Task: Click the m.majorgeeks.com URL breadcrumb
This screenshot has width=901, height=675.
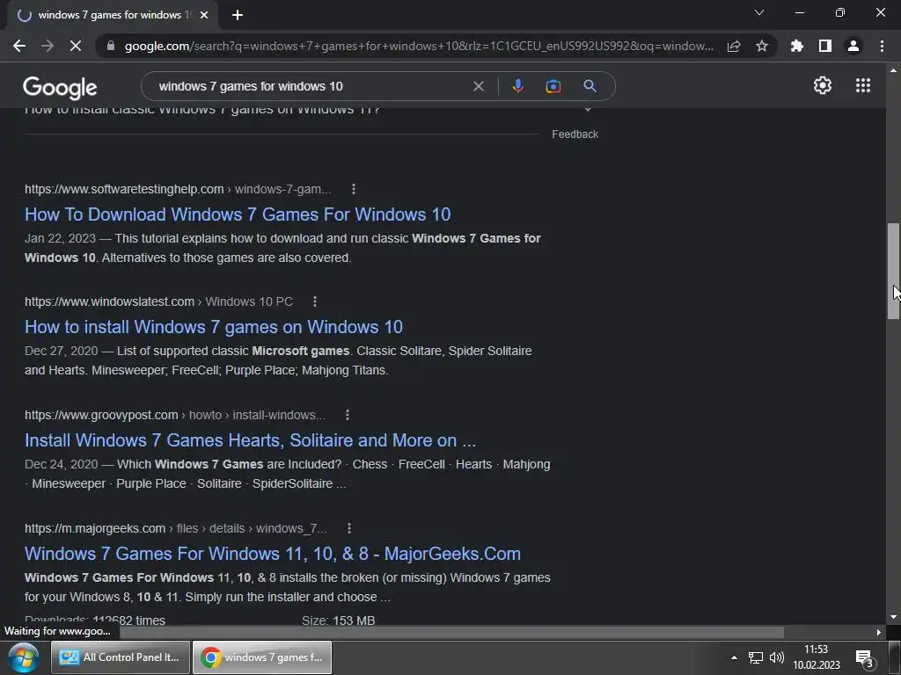Action: coord(175,528)
